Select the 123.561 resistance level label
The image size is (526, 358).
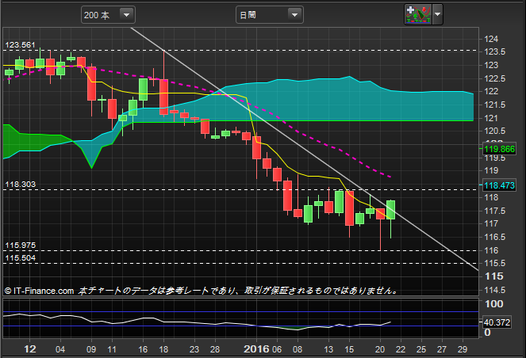20,45
